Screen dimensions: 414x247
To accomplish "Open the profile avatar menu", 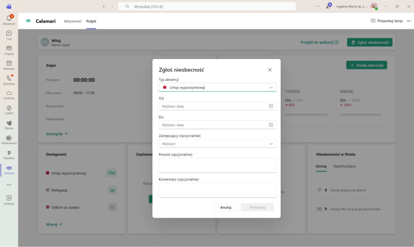I will point(374,6).
